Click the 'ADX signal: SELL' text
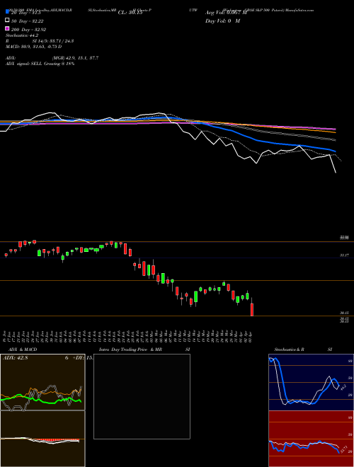The height and width of the screenshot is (467, 354). pos(24,64)
